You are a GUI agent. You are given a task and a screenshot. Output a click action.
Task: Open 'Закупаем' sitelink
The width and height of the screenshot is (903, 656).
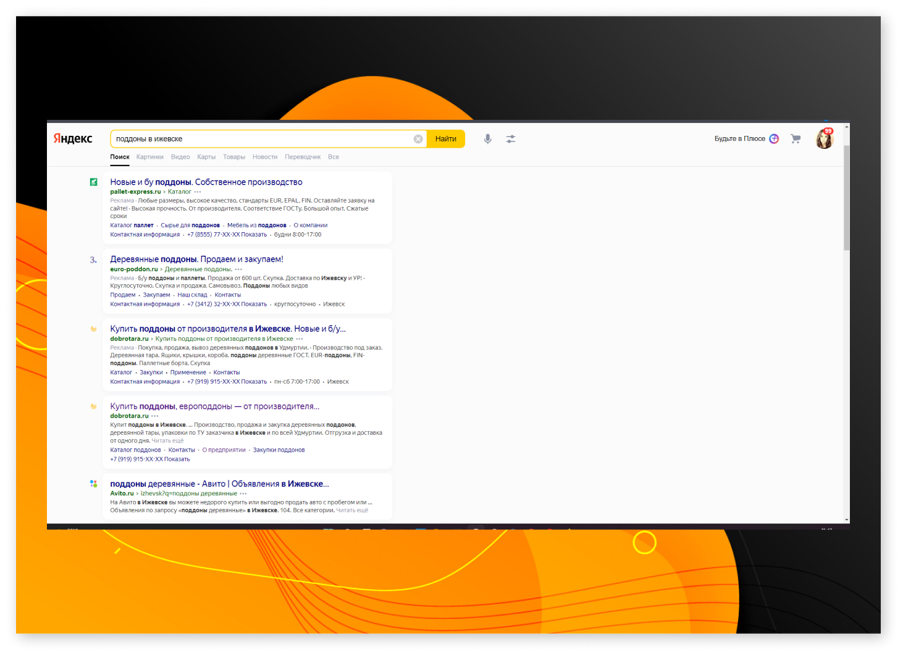tap(156, 295)
